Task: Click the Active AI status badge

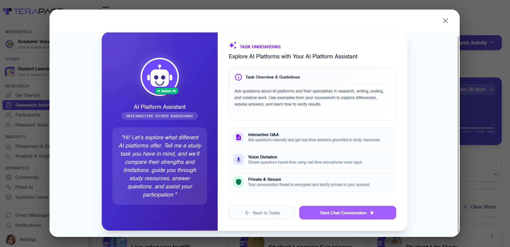Action: 167,91
